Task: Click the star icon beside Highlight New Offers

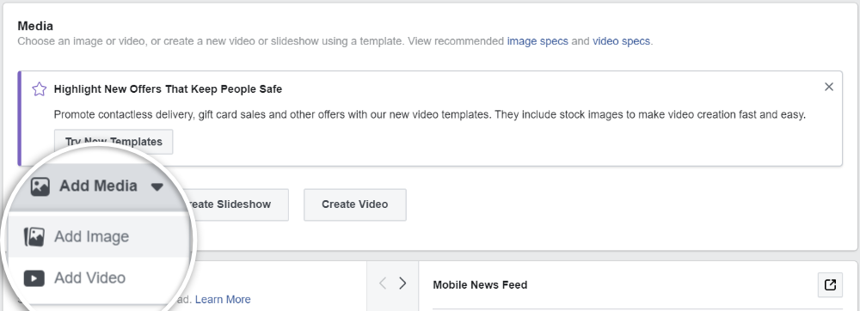Action: click(x=39, y=89)
